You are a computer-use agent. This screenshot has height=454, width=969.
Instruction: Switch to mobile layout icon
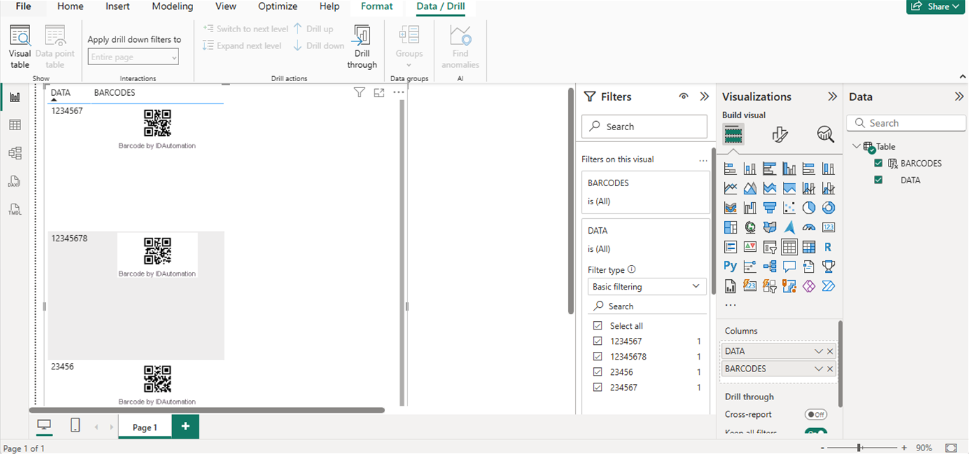click(x=75, y=425)
